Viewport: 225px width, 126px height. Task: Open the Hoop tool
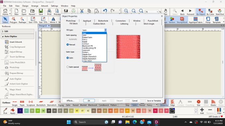[208, 20]
